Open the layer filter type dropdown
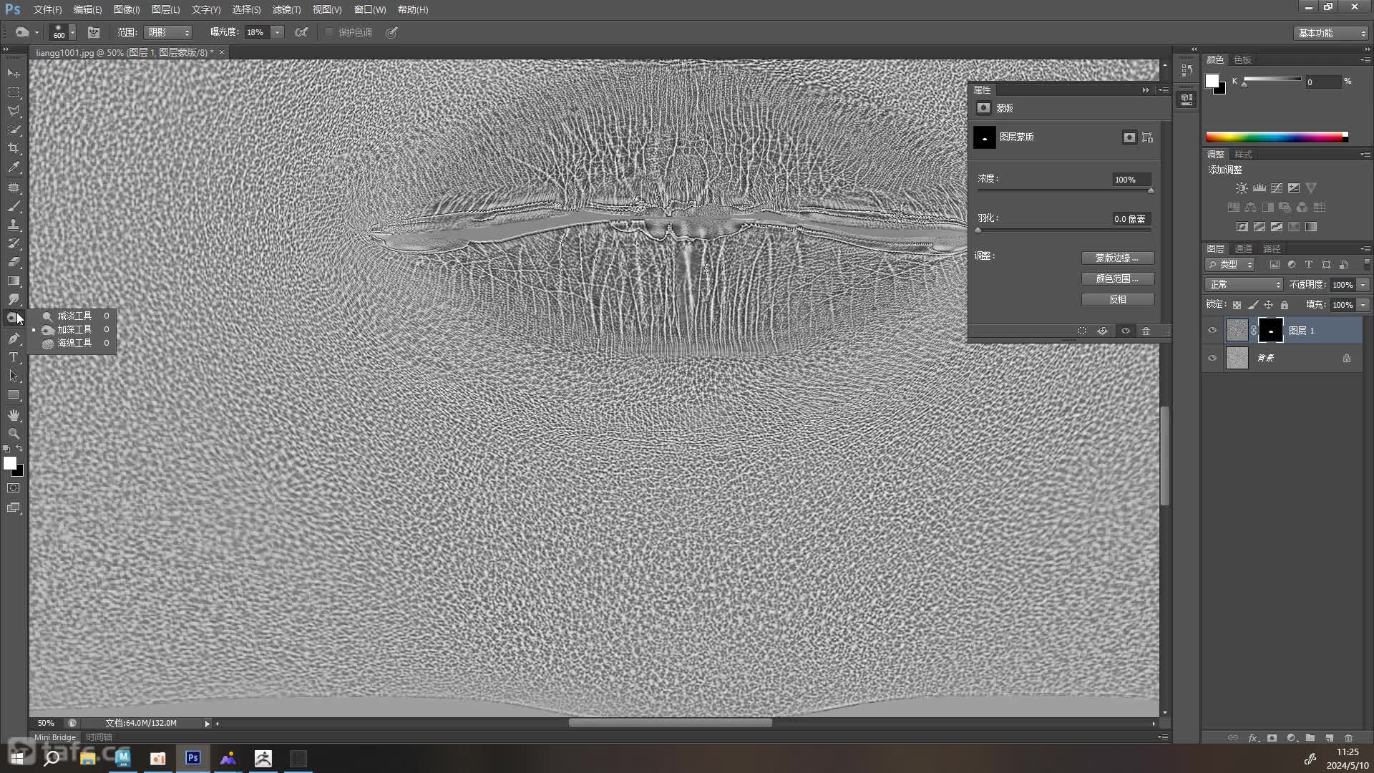This screenshot has width=1374, height=773. [x=1231, y=265]
